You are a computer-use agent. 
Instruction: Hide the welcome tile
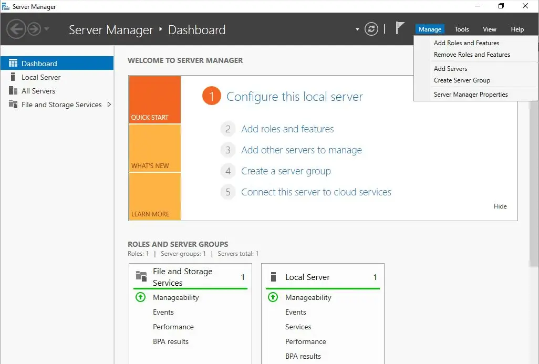click(x=500, y=206)
